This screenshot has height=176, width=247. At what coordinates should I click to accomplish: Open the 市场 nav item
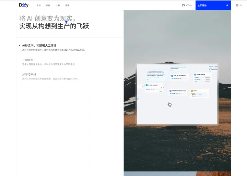coord(38,5)
